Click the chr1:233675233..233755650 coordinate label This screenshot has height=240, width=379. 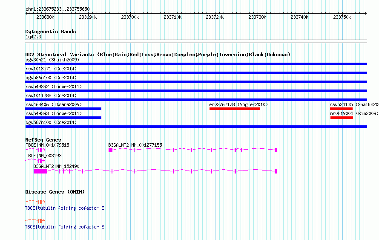coord(57,9)
